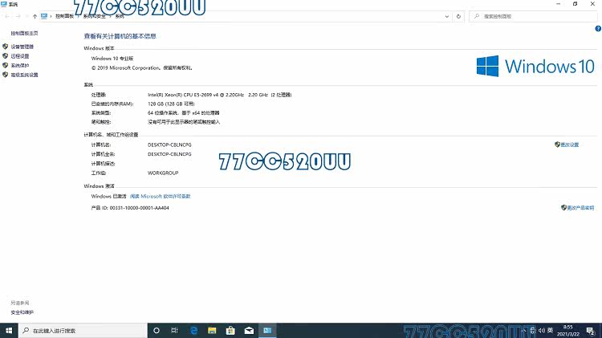Open Cortana circle icon on taskbar

pos(157,330)
